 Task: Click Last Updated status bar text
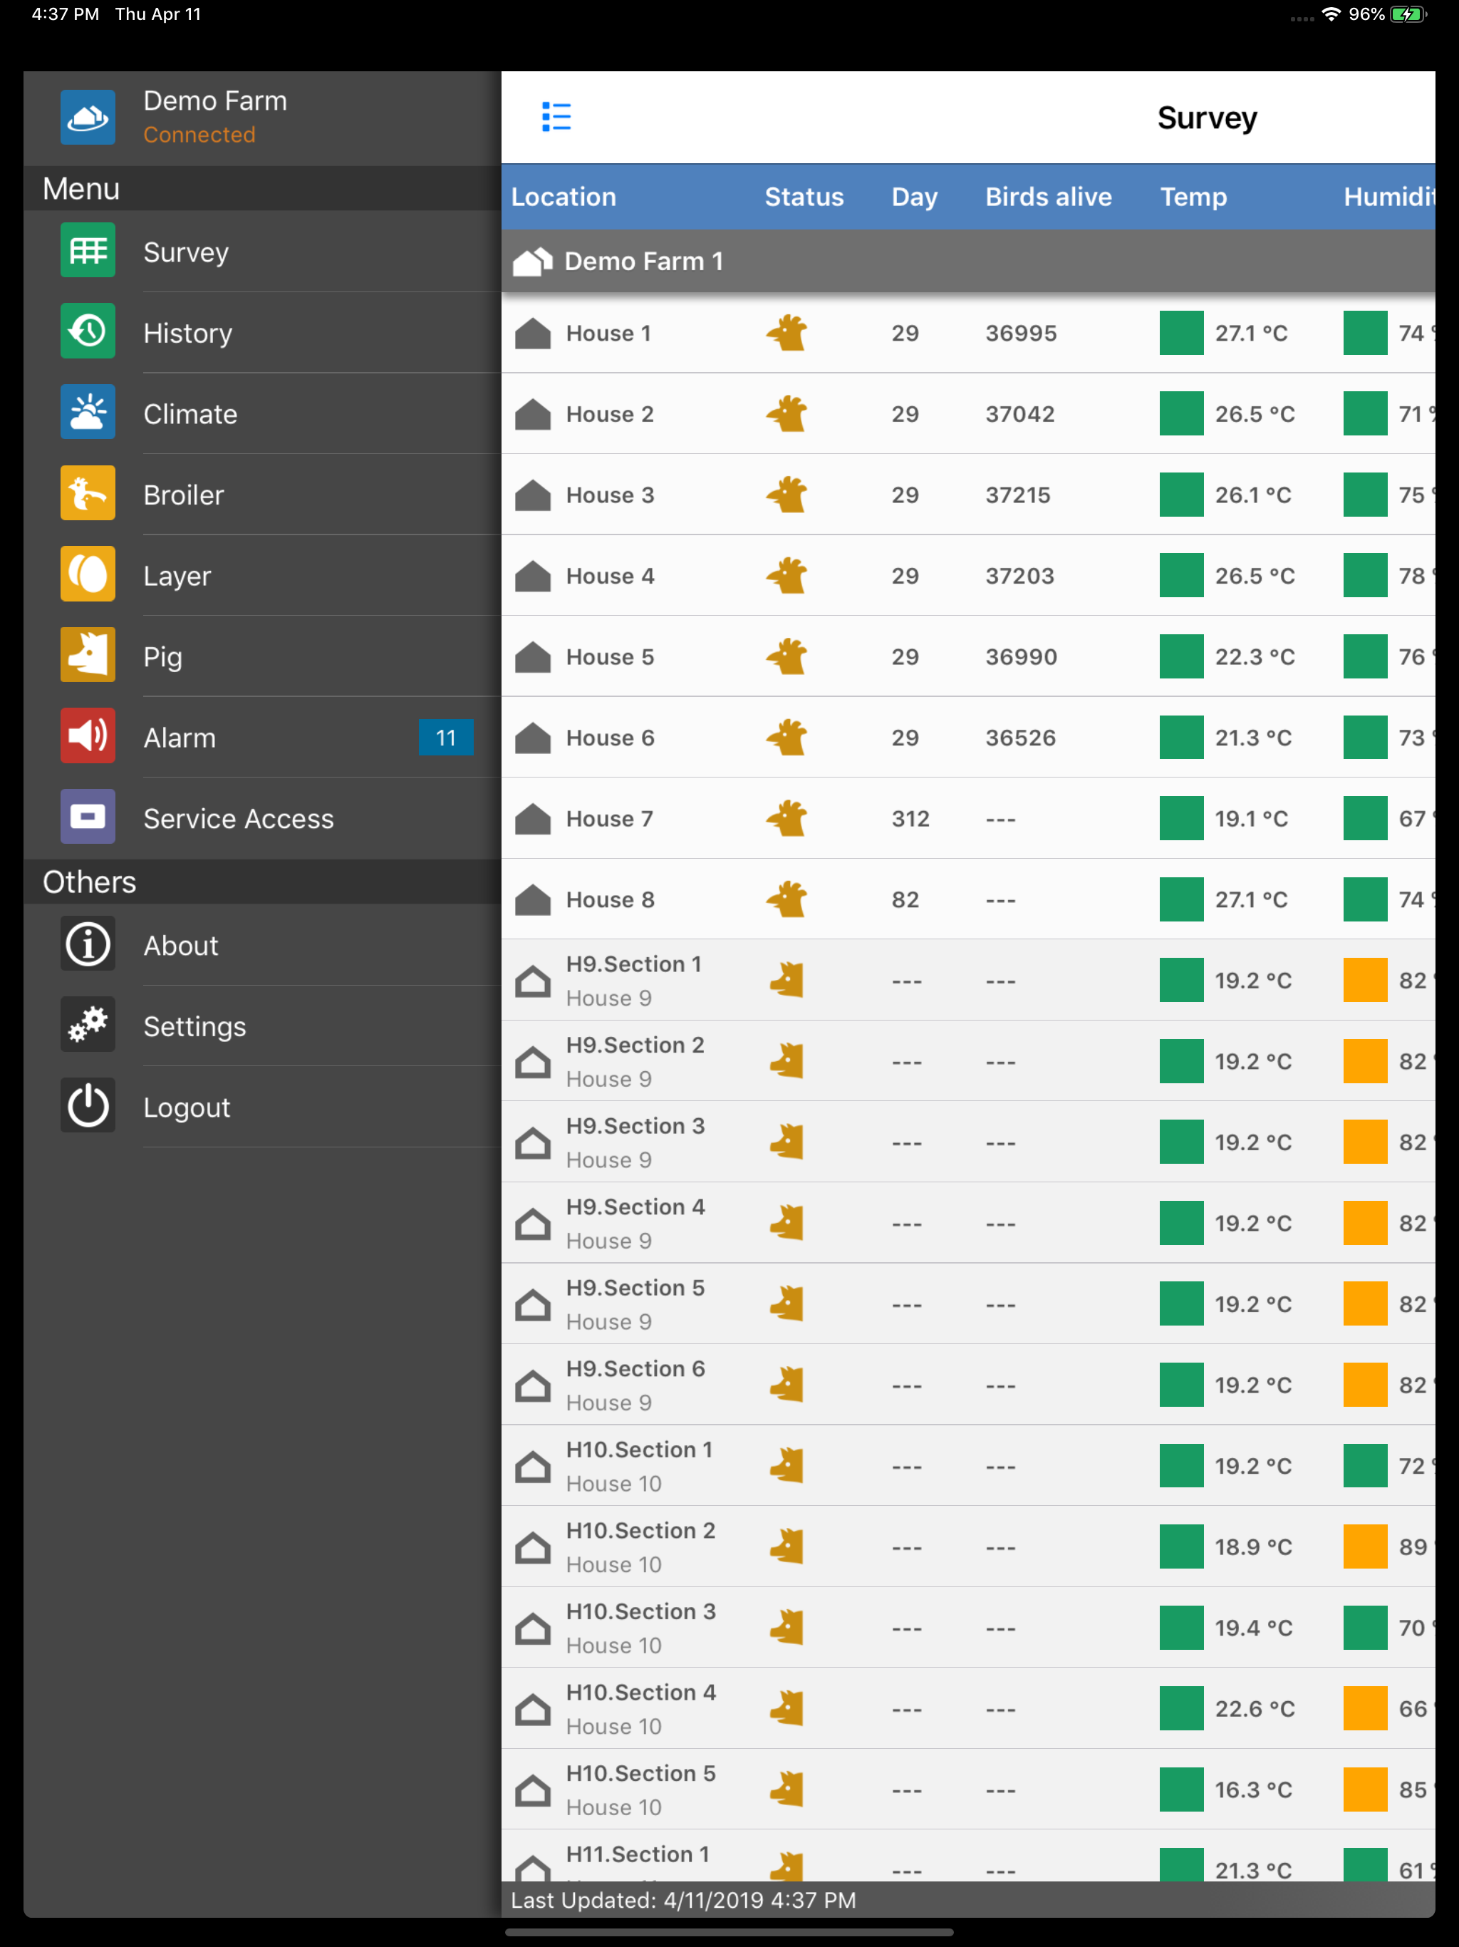coord(683,1901)
